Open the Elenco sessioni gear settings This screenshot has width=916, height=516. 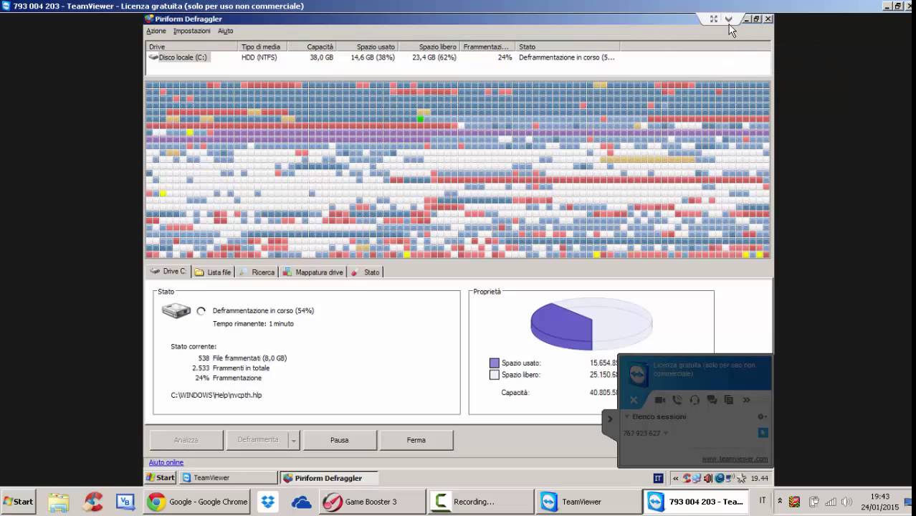point(762,416)
